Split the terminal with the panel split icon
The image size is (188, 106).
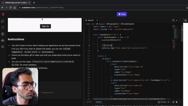[x=173, y=102]
